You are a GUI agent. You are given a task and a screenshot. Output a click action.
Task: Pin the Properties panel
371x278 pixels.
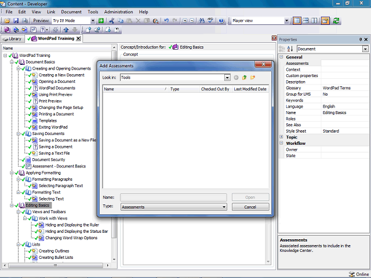point(361,39)
